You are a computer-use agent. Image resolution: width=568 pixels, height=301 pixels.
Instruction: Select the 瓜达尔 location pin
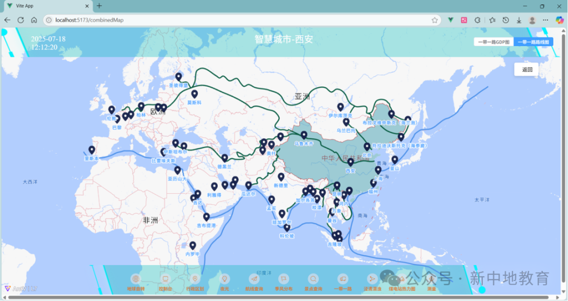tap(248, 185)
